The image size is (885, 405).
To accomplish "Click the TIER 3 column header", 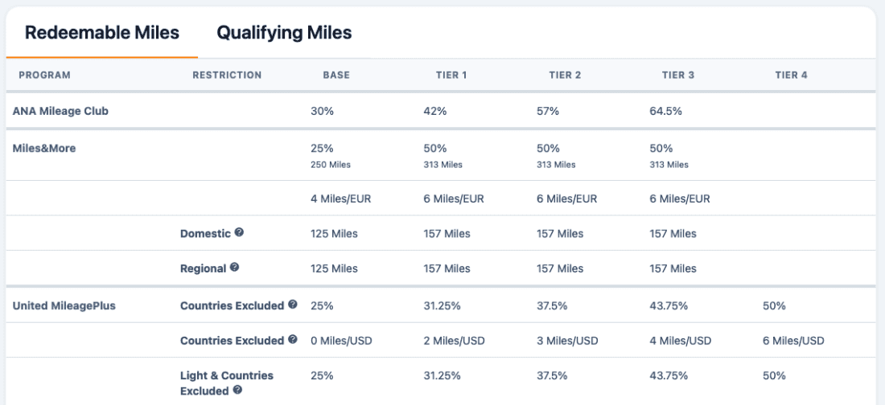I will (x=678, y=75).
